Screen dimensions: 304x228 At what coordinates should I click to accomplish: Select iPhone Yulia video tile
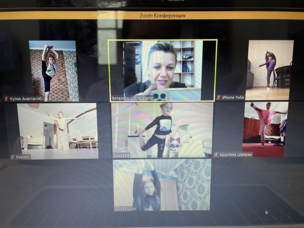269,70
